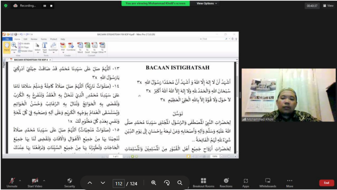The height and width of the screenshot is (190, 337).
Task: Click the search magnifier icon
Action: (x=180, y=183)
